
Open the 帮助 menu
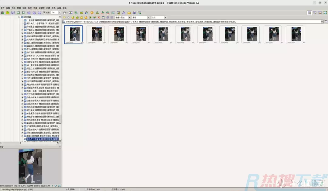(64, 8)
